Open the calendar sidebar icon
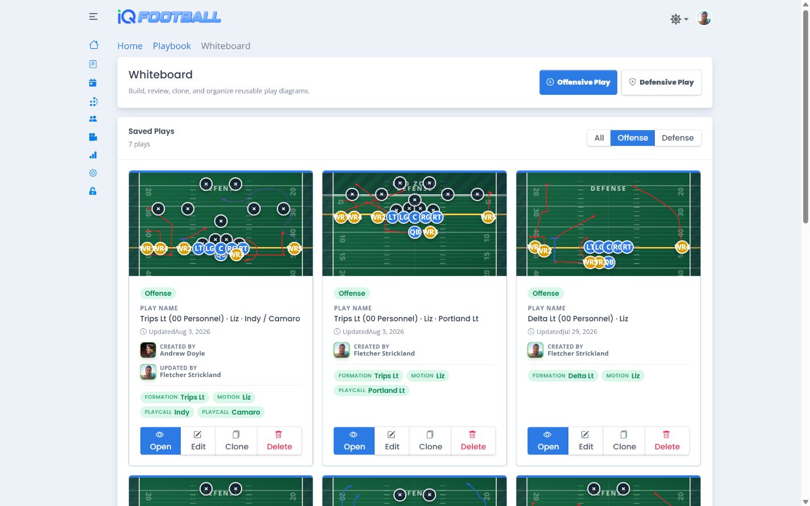This screenshot has width=810, height=506. [x=93, y=83]
